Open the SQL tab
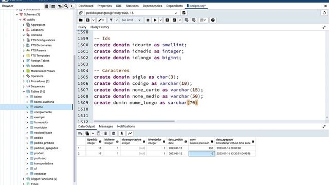 point(119,6)
